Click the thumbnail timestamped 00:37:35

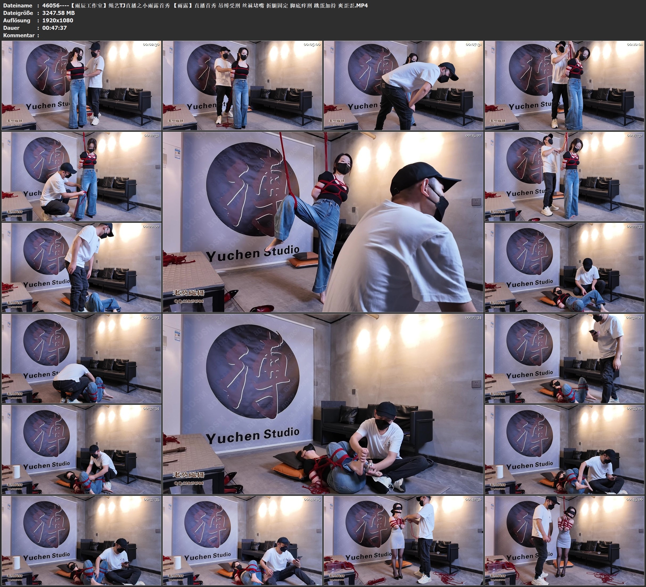(x=81, y=540)
